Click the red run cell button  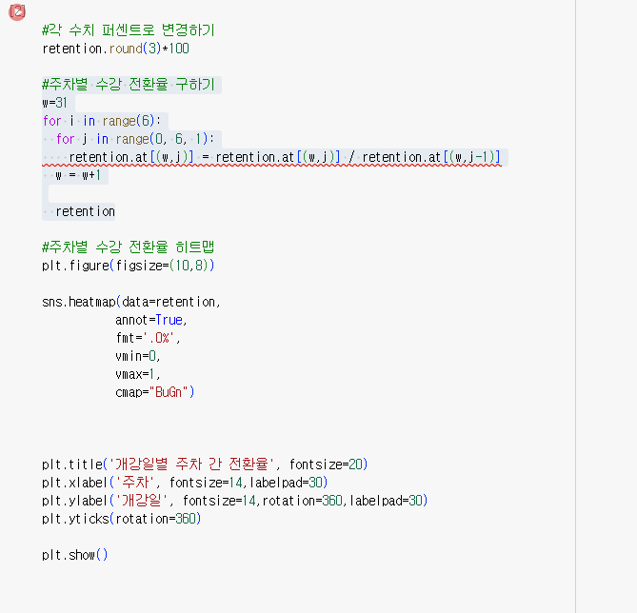coord(17,12)
